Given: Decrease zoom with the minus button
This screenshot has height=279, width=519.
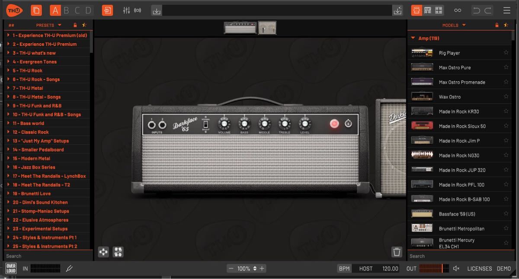Looking at the screenshot, I should point(231,269).
